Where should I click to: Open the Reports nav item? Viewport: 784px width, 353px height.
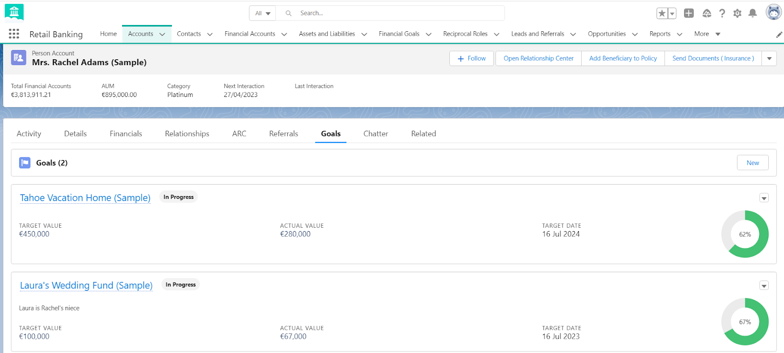click(660, 34)
